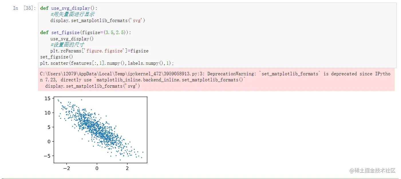This screenshot has height=179, width=401.
Task: Click the y-axis tick label −5
Action: pos(47,156)
